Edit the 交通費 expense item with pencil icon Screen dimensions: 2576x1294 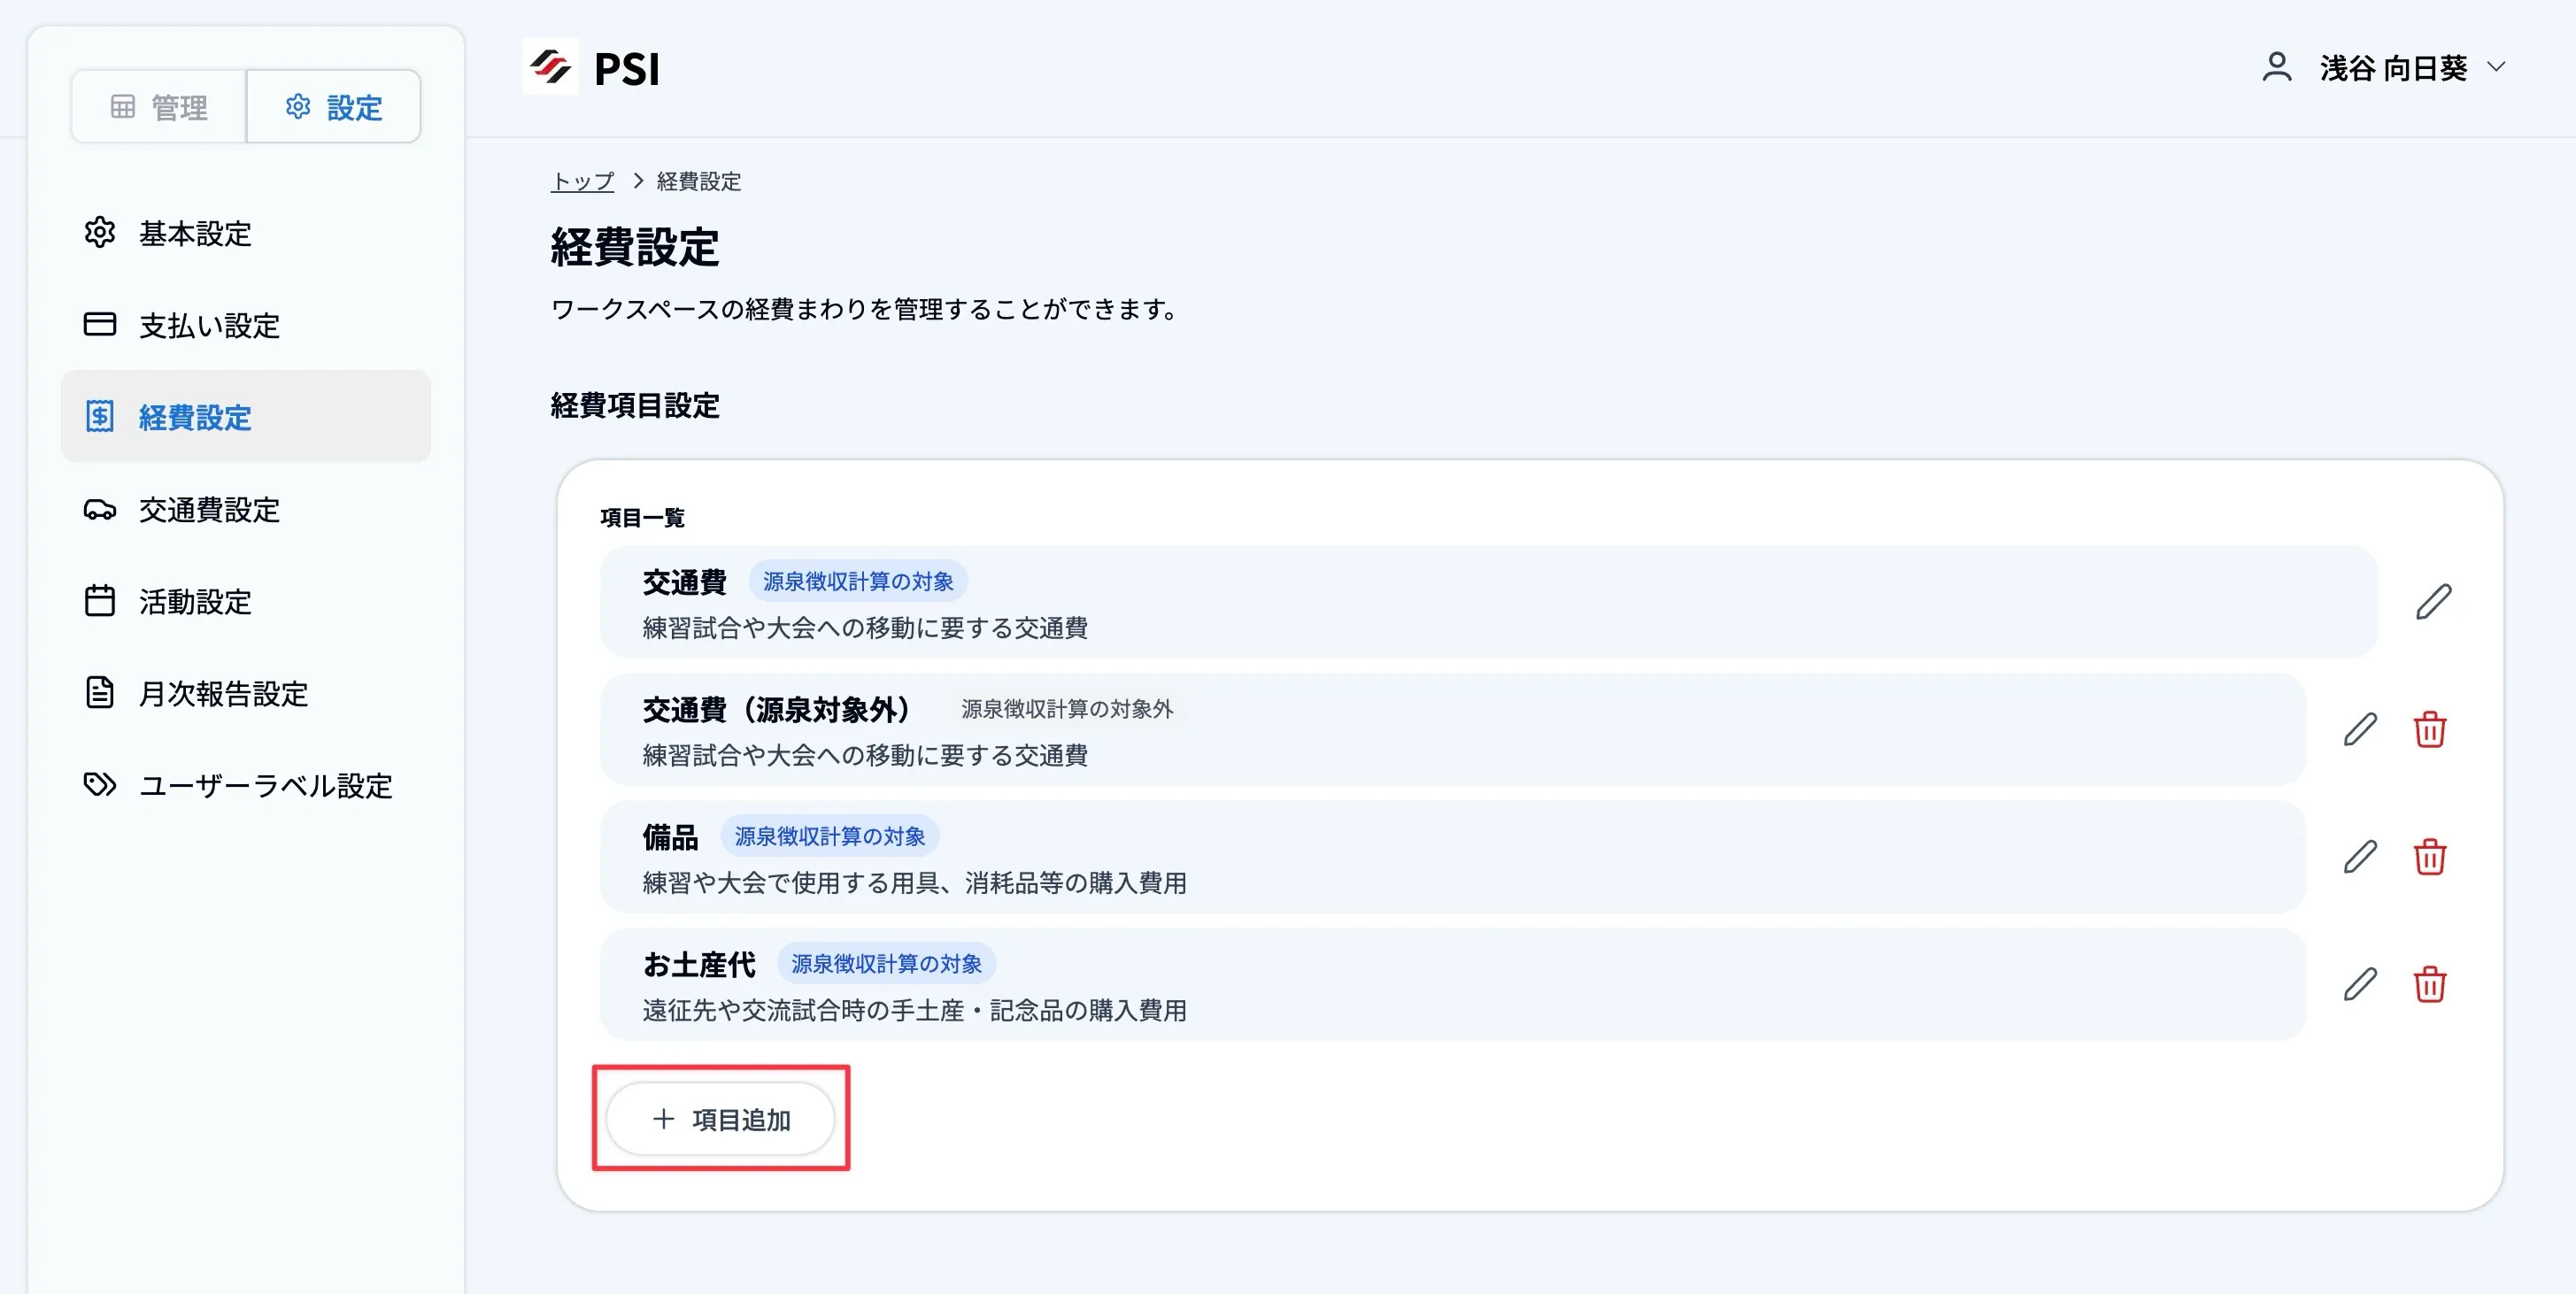click(2434, 601)
